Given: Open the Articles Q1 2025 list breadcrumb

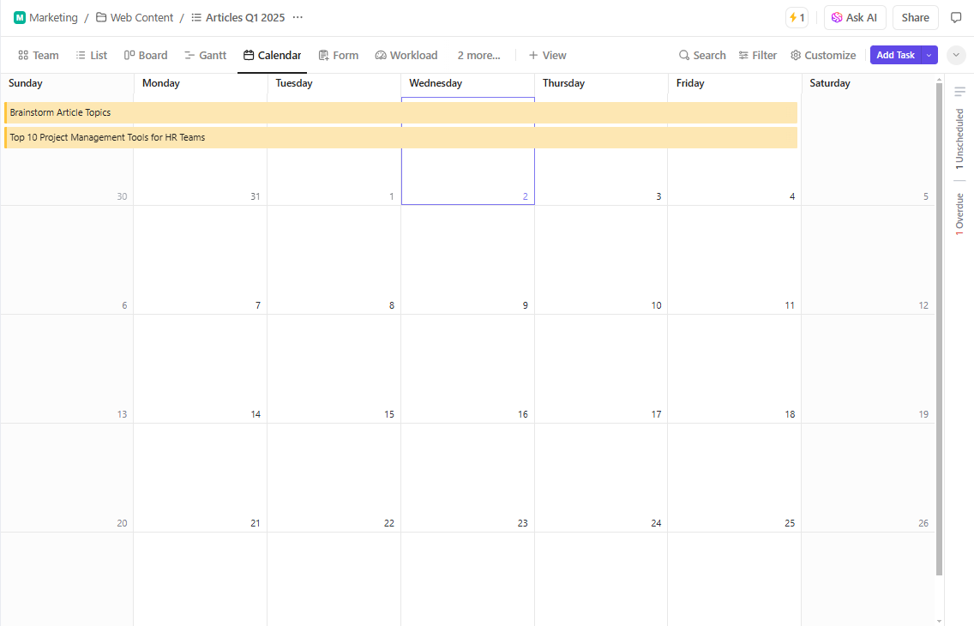Looking at the screenshot, I should pos(237,17).
